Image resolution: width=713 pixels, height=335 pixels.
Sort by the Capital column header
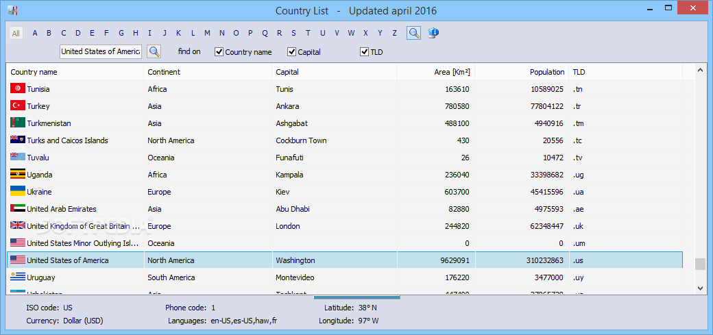(335, 72)
